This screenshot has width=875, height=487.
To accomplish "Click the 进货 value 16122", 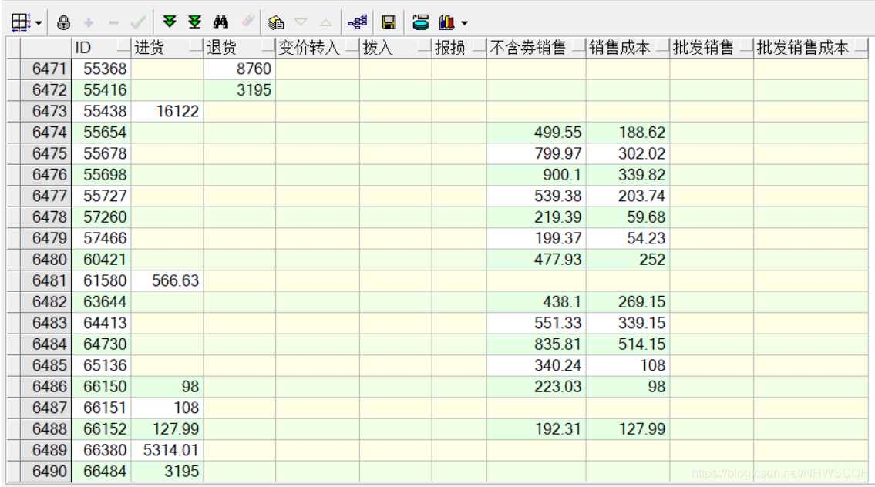I will point(167,111).
